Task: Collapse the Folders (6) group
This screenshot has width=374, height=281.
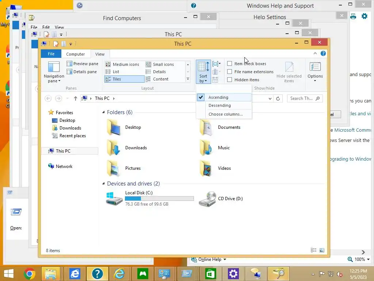Action: [x=103, y=112]
